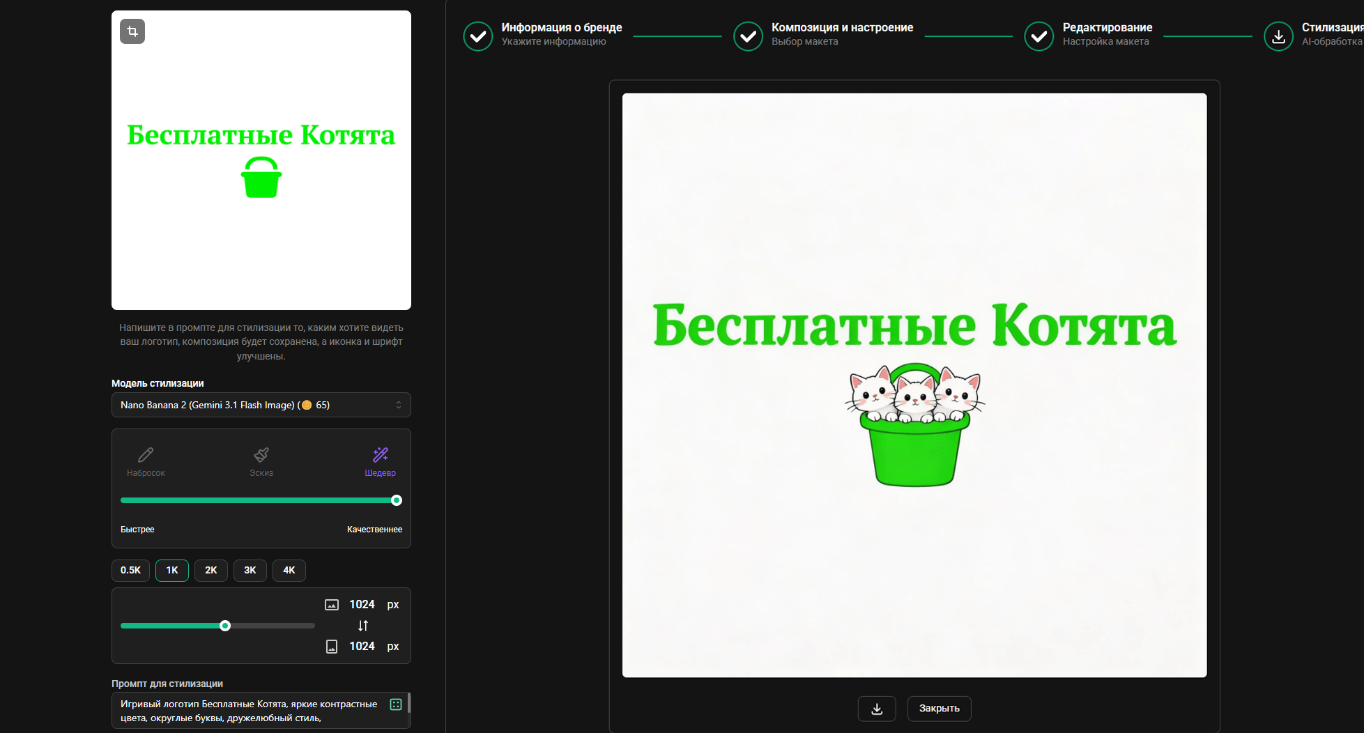Select the Эскиз brush quality preset

261,462
